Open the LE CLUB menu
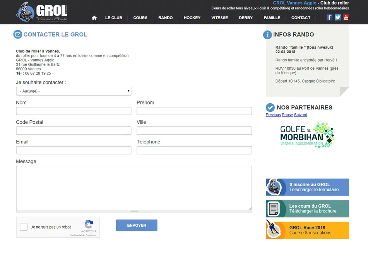Viewport: 368px width, 261px height. click(113, 18)
